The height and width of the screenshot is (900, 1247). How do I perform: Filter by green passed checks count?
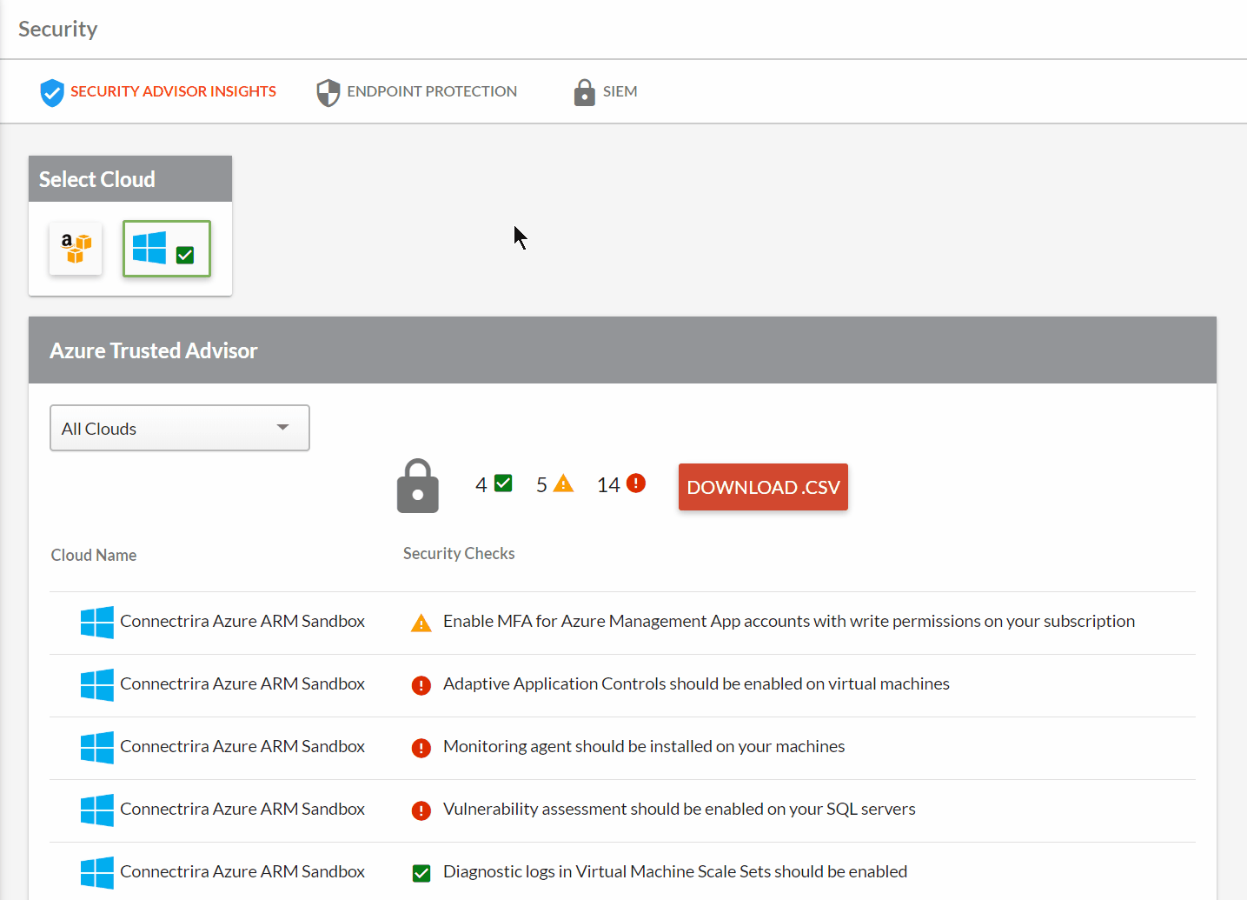tap(494, 484)
